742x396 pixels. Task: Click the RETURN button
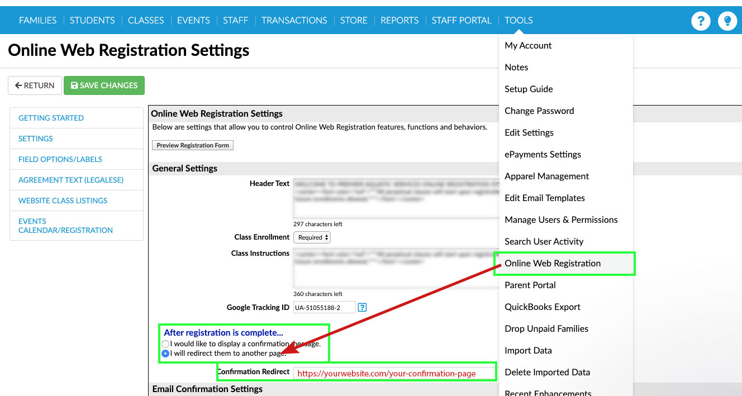pyautogui.click(x=35, y=85)
